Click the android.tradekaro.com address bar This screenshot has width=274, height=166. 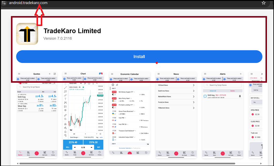coord(28,3)
